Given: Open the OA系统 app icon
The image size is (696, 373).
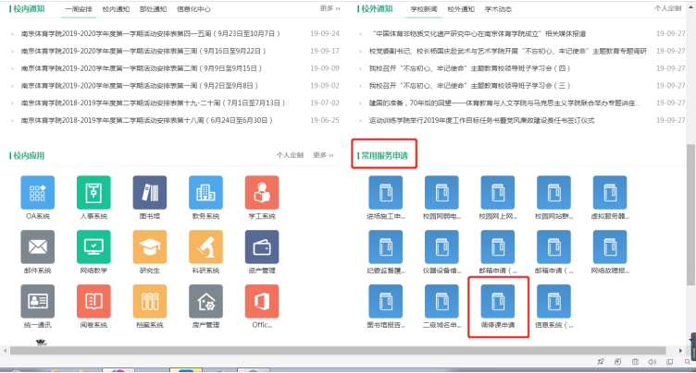Looking at the screenshot, I should 38,192.
